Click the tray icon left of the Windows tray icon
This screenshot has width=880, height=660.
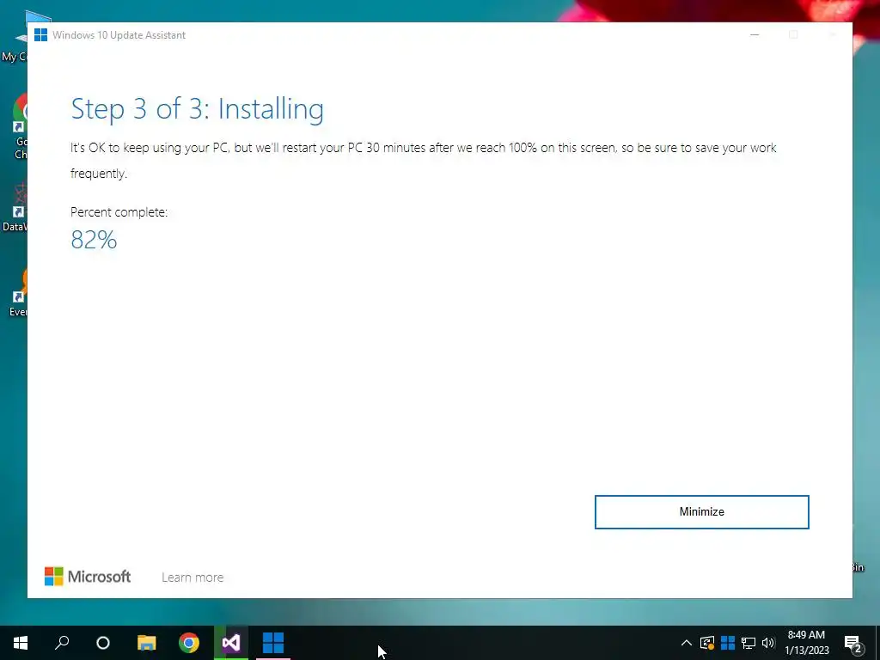tap(707, 643)
